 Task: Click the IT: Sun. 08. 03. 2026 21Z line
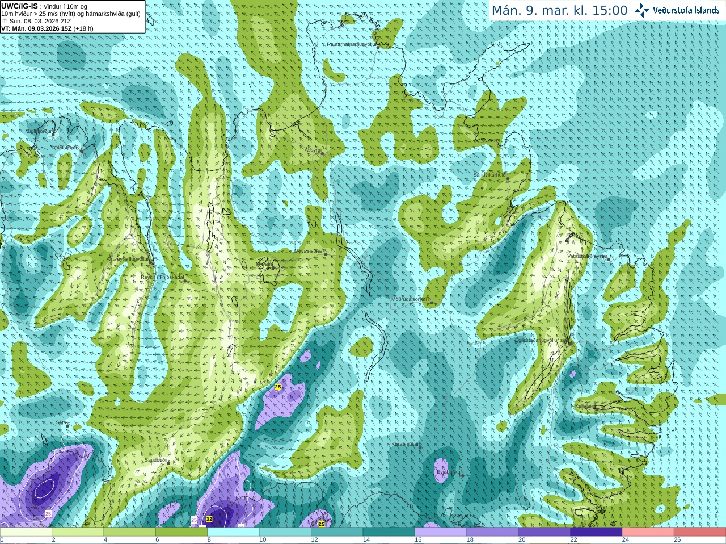pyautogui.click(x=36, y=21)
